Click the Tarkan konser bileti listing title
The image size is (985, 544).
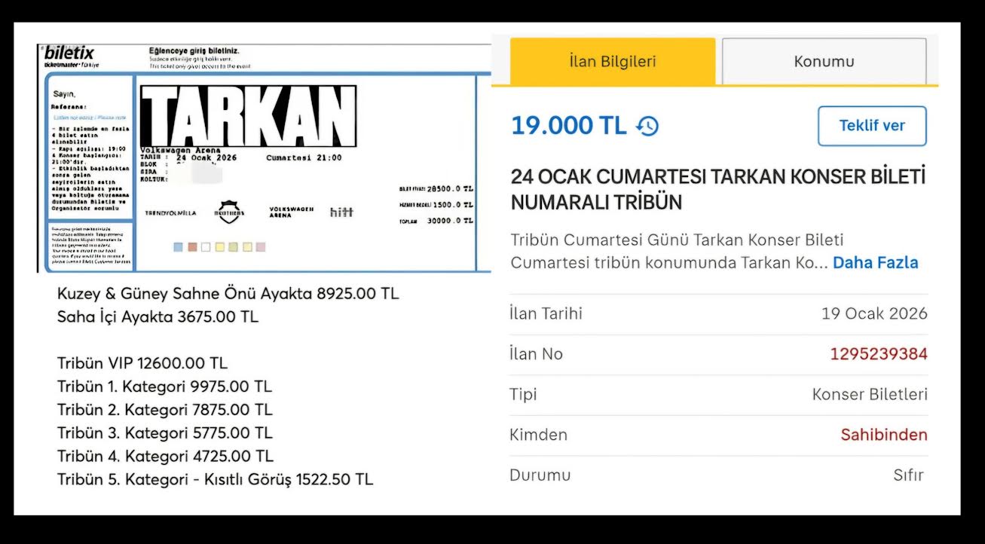pyautogui.click(x=717, y=189)
